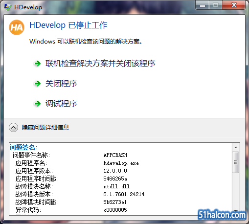Image resolution: width=249 pixels, height=224 pixels.
Task: Click the green arrow beside 联机检查解决方案并关闭该程序
Action: click(x=38, y=64)
